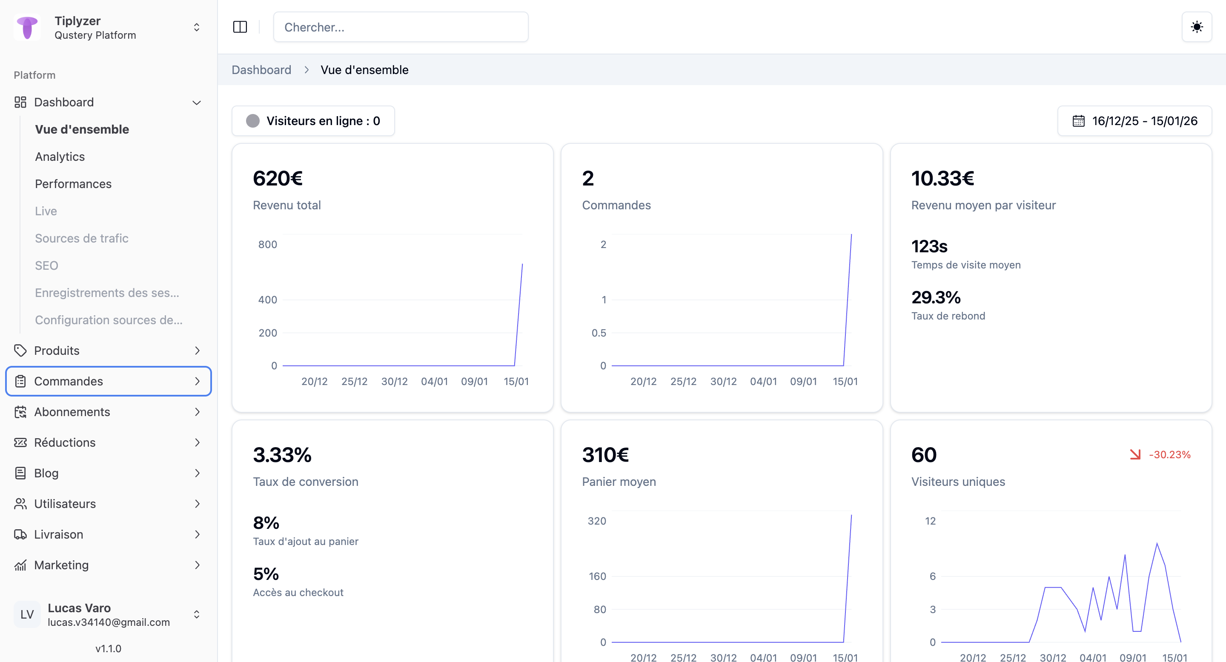Collapse the Dashboard menu chevron

pos(197,102)
